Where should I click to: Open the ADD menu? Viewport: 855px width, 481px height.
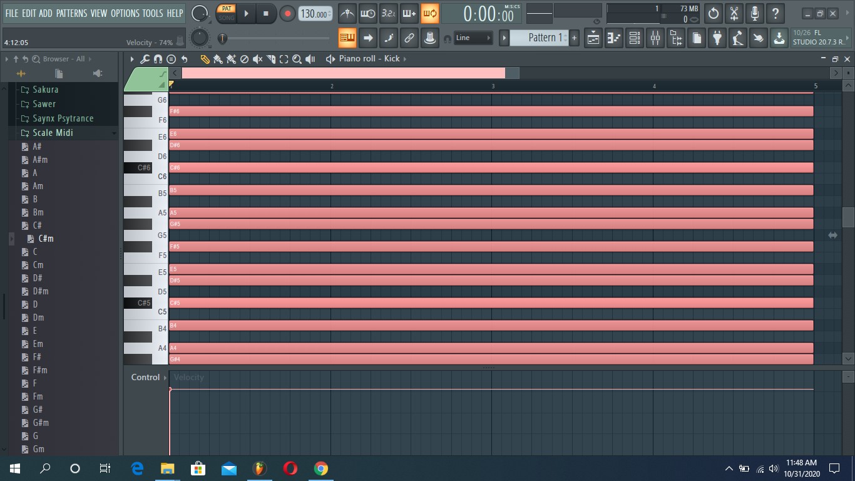coord(46,13)
